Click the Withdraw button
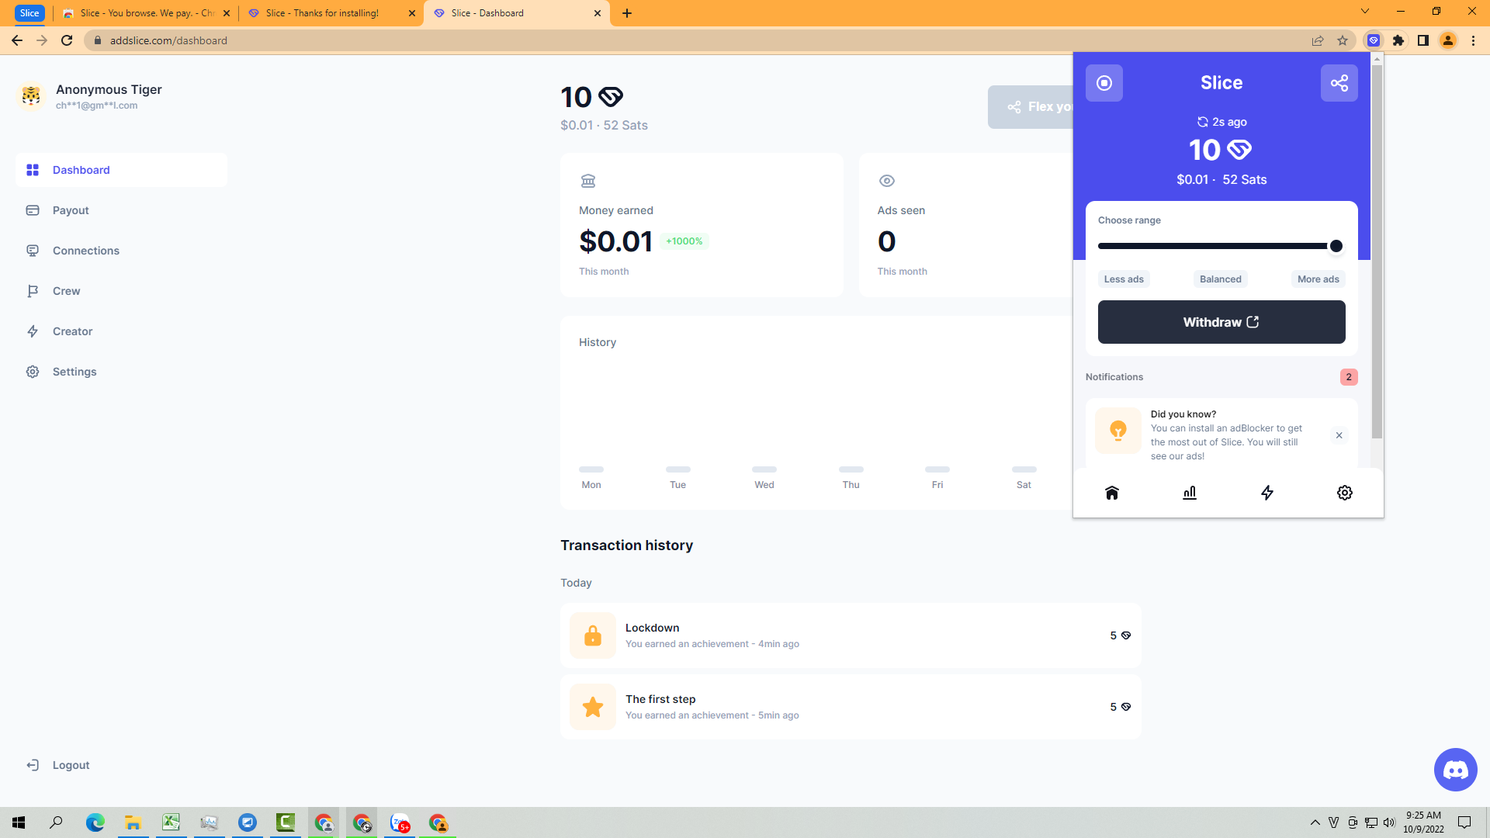The height and width of the screenshot is (838, 1490). (1221, 322)
